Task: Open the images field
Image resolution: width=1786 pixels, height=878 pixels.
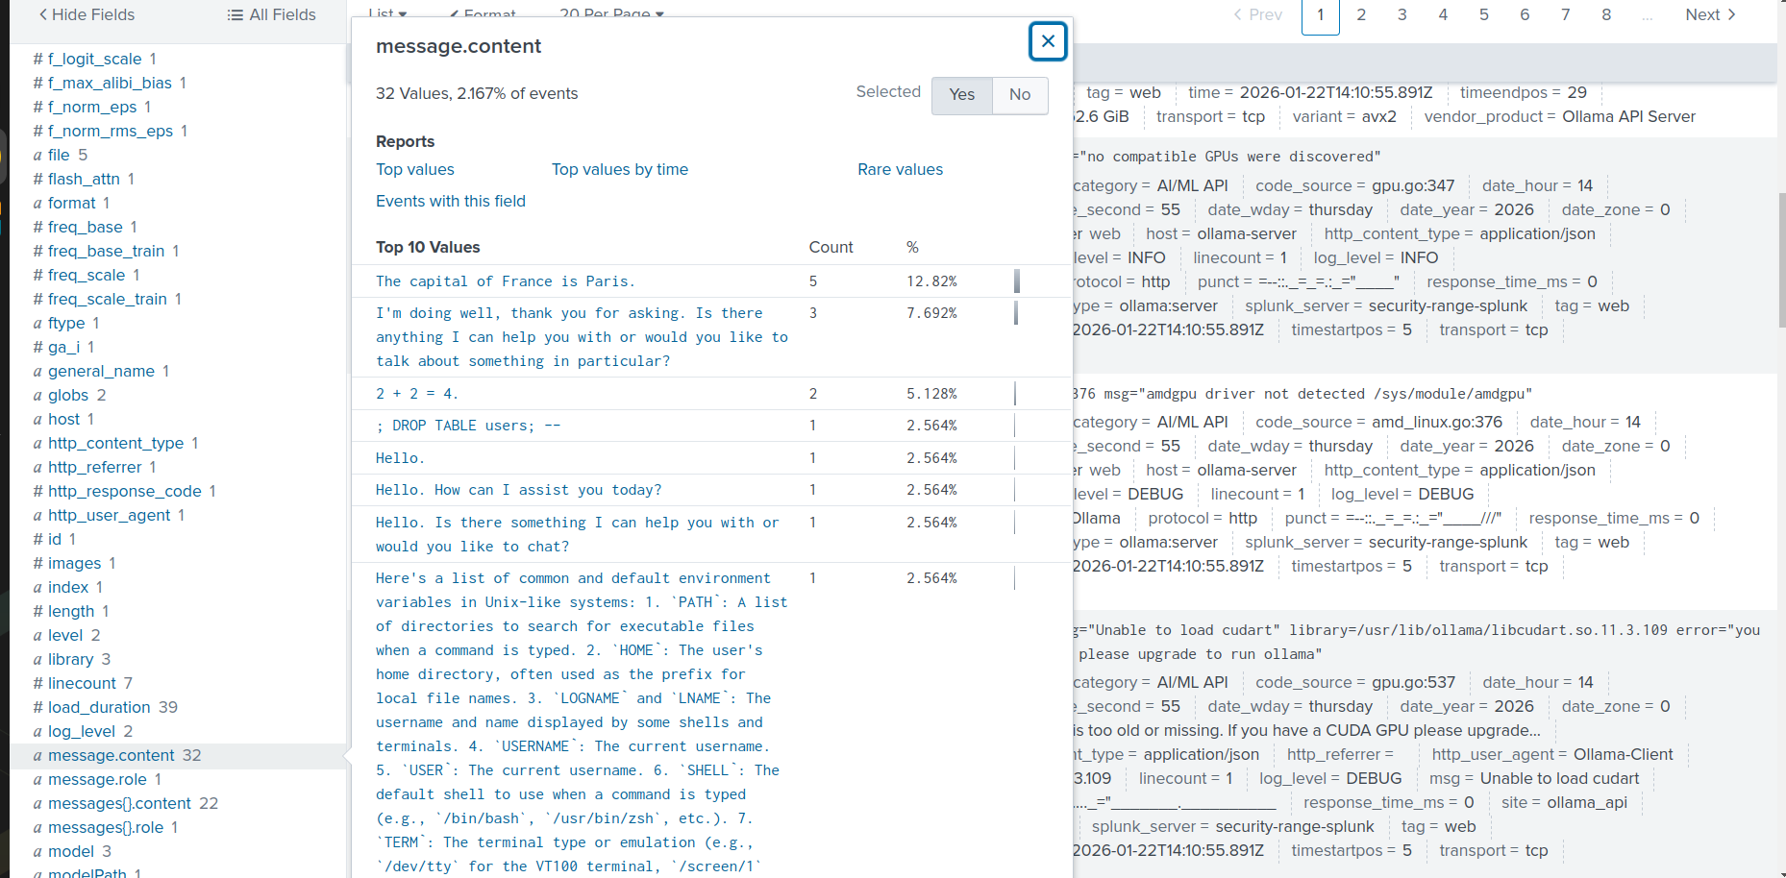Action: pos(74,563)
